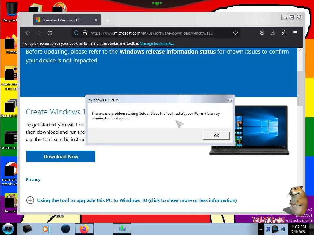Viewport: 314px width, 235px height.
Task: Maximize the Firefox window
Action: pos(292,17)
